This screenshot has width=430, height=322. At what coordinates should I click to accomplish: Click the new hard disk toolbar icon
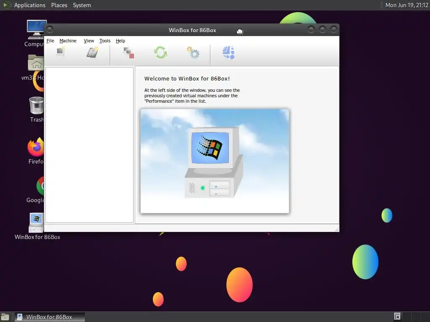pyautogui.click(x=92, y=52)
